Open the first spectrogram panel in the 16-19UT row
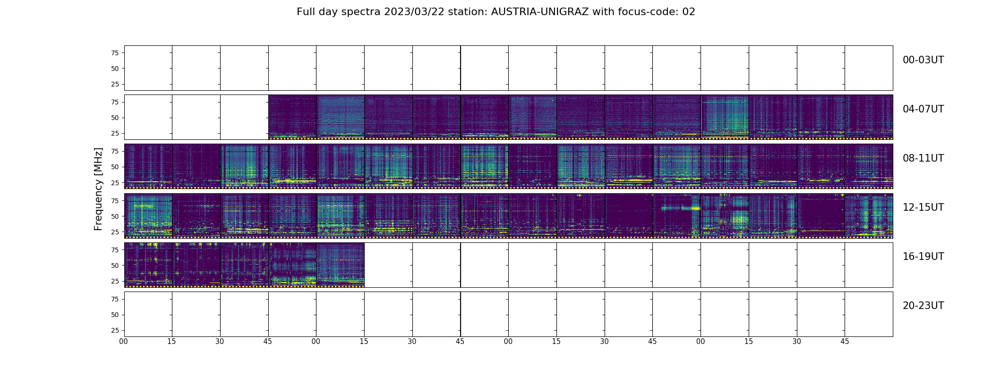 point(148,265)
